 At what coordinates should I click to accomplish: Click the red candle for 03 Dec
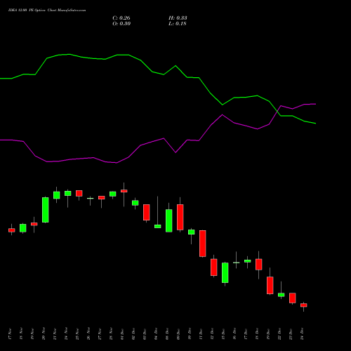147,212
